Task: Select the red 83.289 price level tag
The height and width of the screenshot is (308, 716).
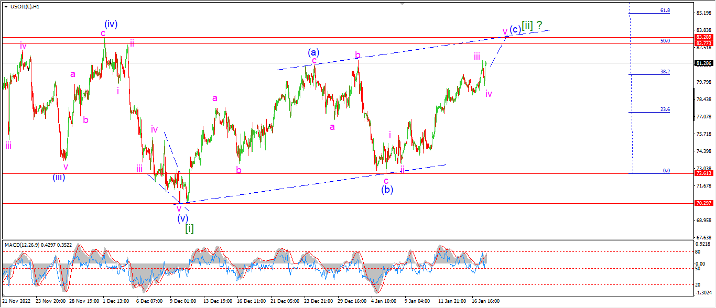Action: 703,37
